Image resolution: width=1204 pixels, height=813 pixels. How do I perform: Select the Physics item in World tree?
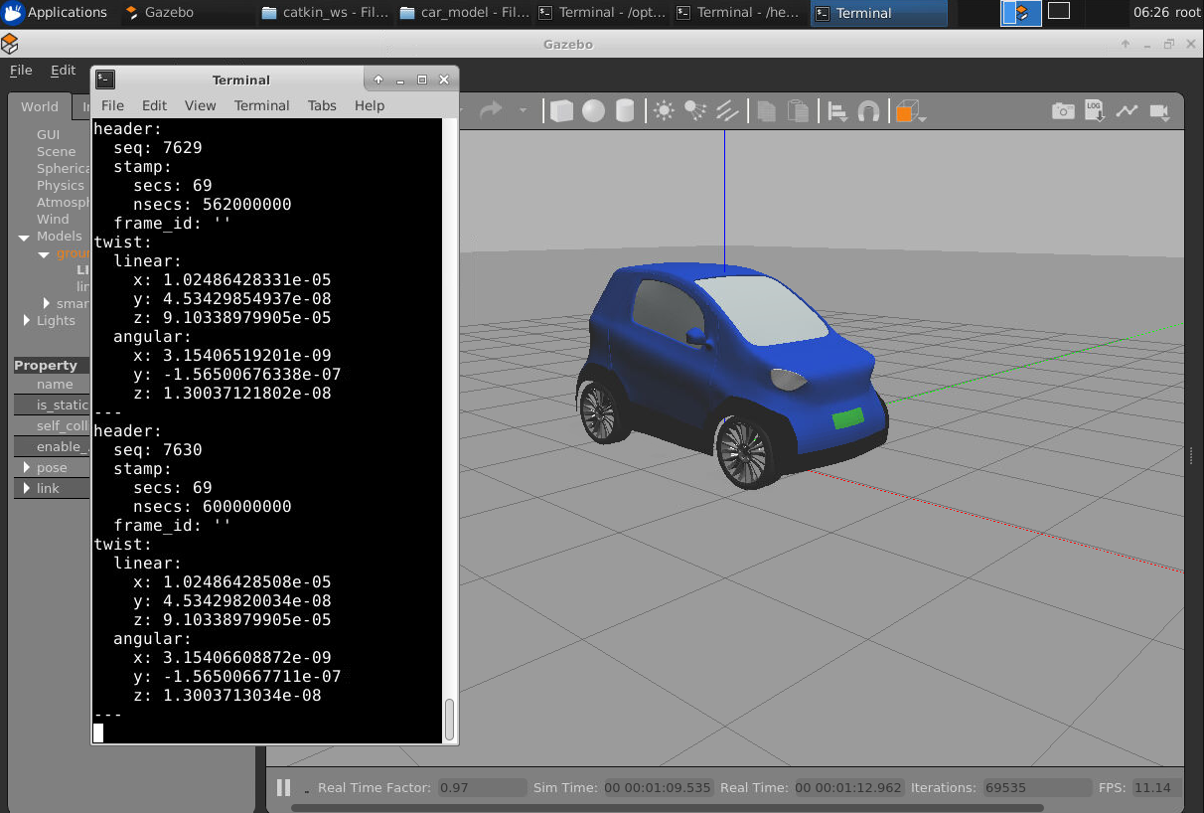[x=61, y=185]
